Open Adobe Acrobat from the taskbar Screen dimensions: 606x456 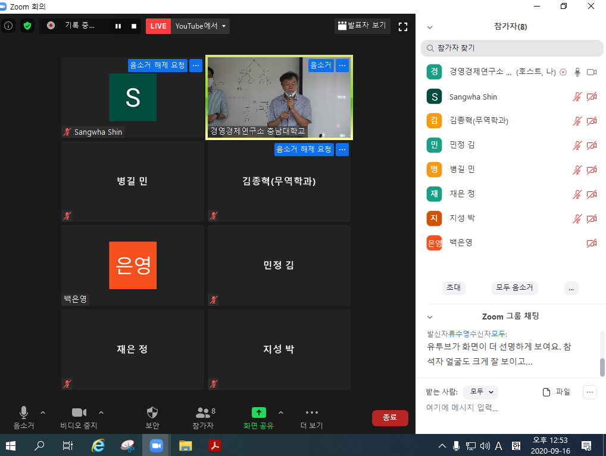coord(214,445)
